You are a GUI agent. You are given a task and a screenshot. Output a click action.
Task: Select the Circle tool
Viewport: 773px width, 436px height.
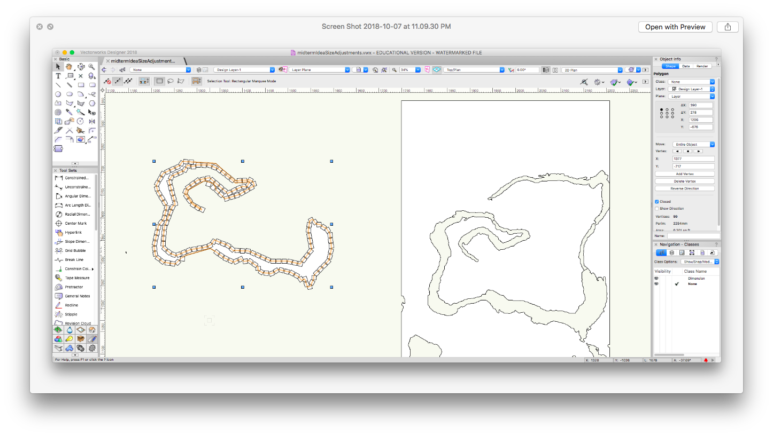click(58, 94)
